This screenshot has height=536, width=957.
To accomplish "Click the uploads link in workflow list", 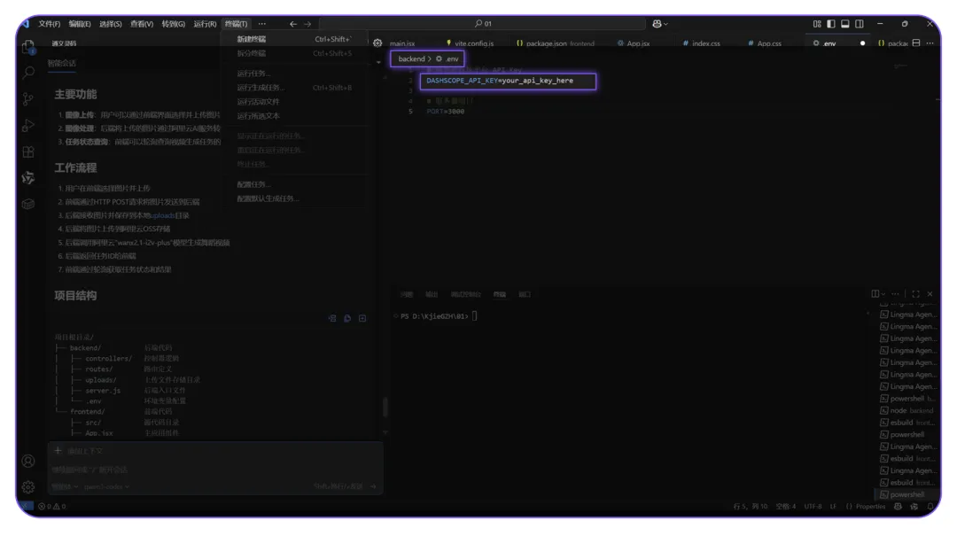I will 163,215.
